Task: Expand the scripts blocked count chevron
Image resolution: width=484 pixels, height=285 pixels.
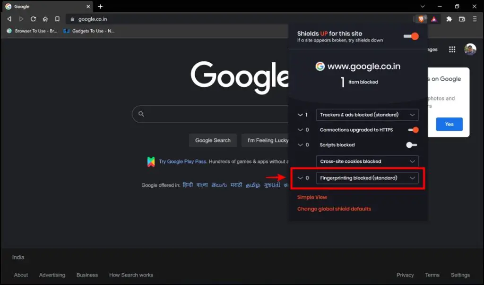Action: click(x=300, y=145)
